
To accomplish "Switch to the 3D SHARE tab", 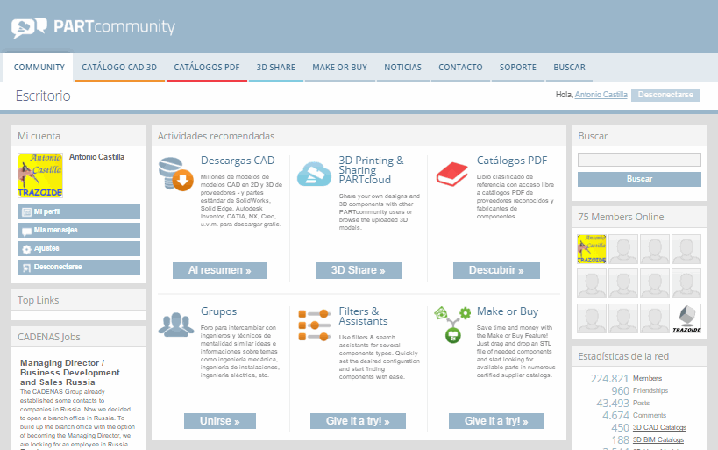I will pyautogui.click(x=275, y=67).
